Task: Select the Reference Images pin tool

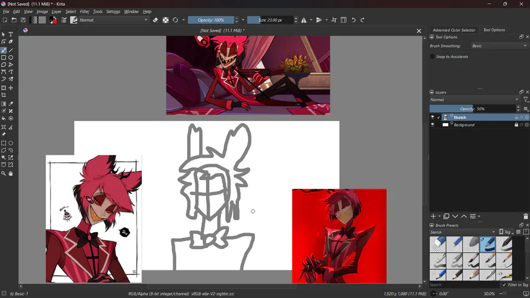Action: click(x=4, y=134)
